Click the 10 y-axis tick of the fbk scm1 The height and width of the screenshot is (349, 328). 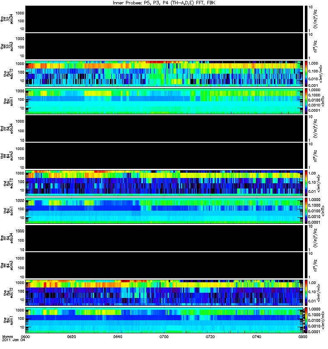click(x=22, y=327)
